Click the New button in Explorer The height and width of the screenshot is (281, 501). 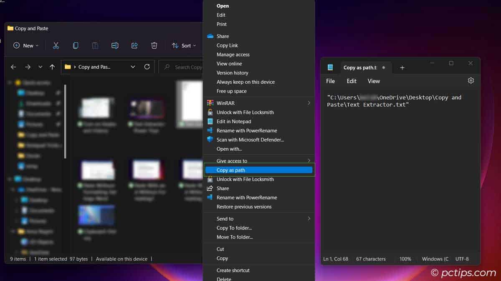(26, 45)
